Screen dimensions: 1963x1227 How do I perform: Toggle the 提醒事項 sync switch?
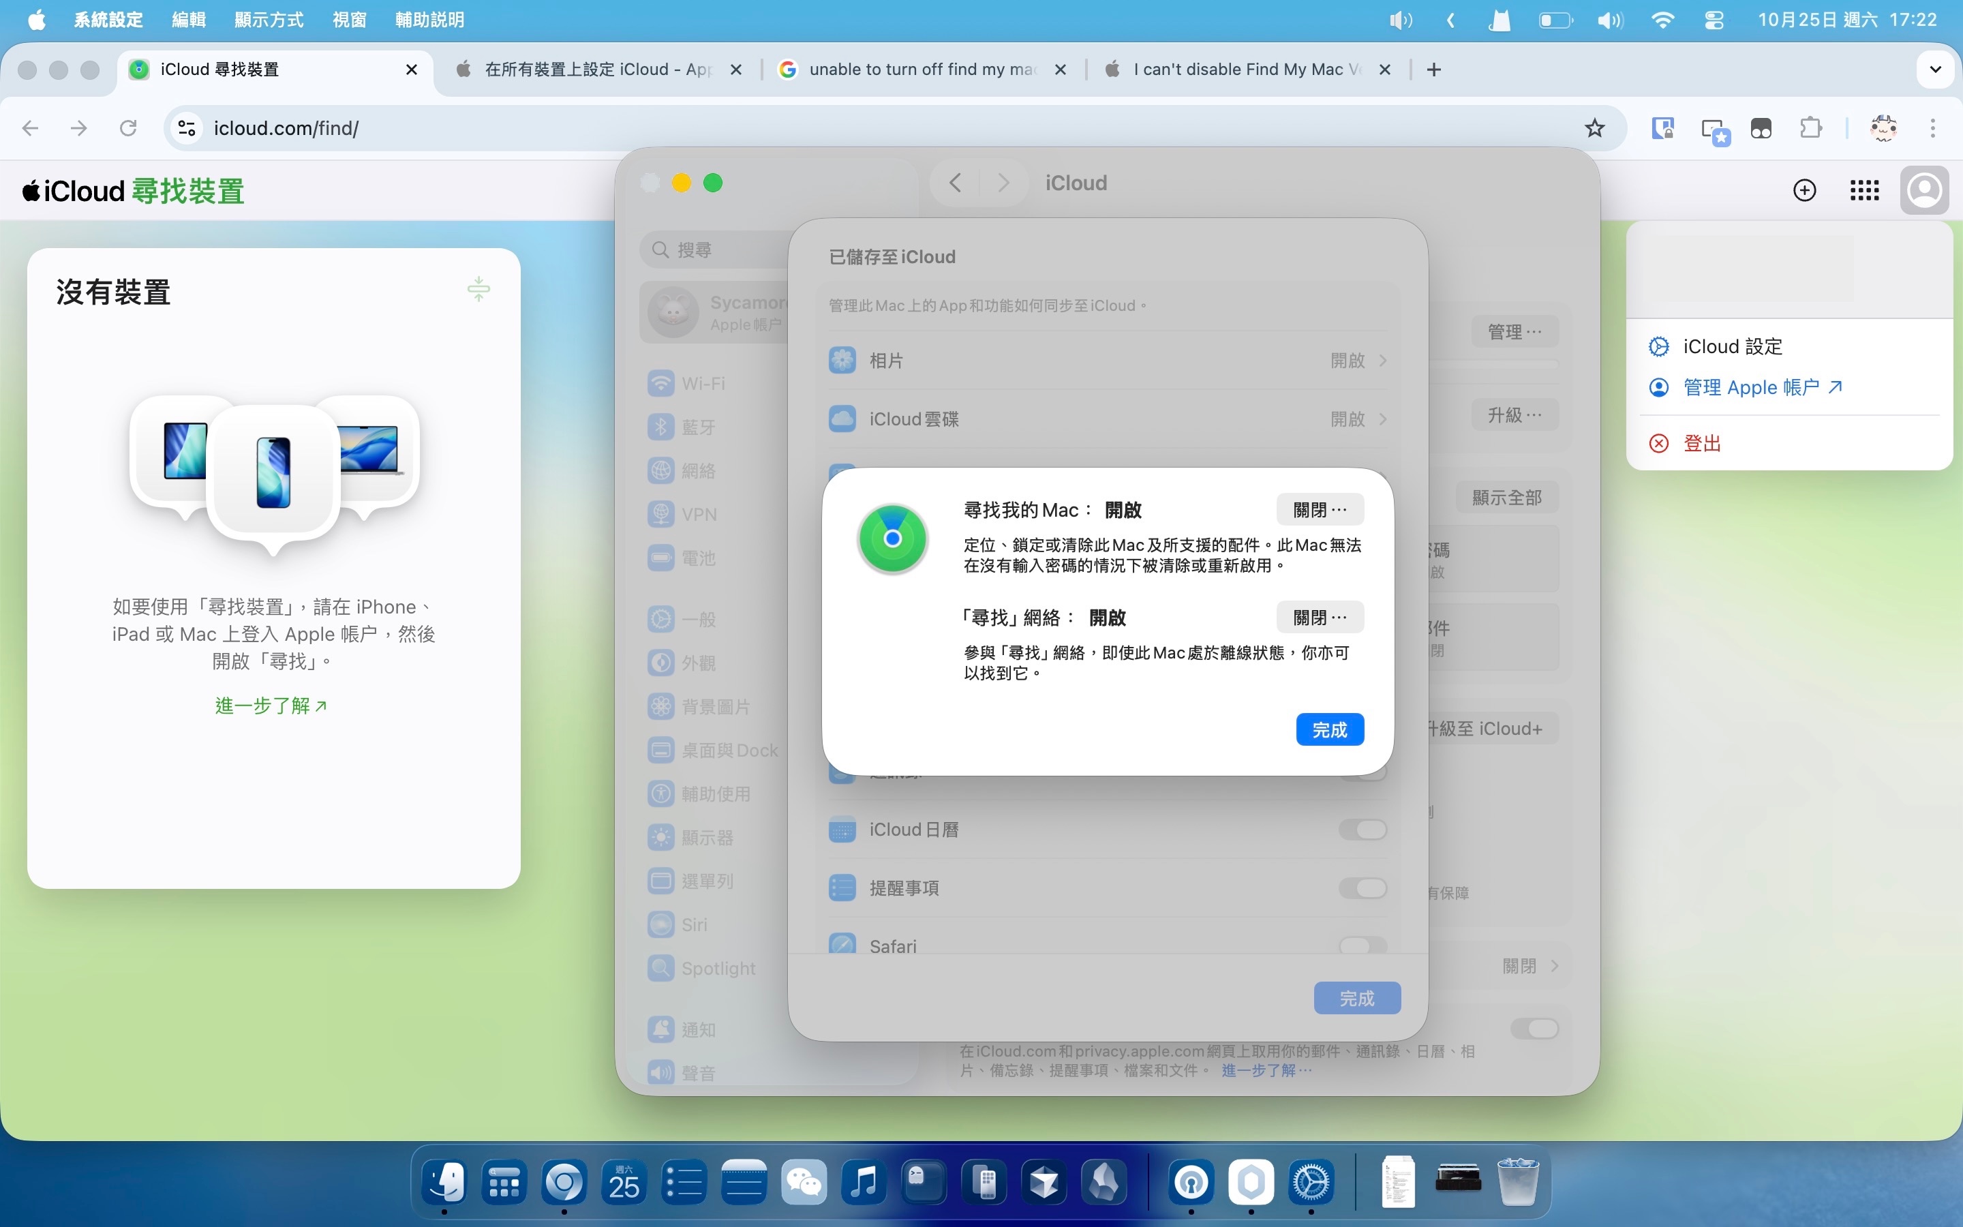(x=1362, y=888)
